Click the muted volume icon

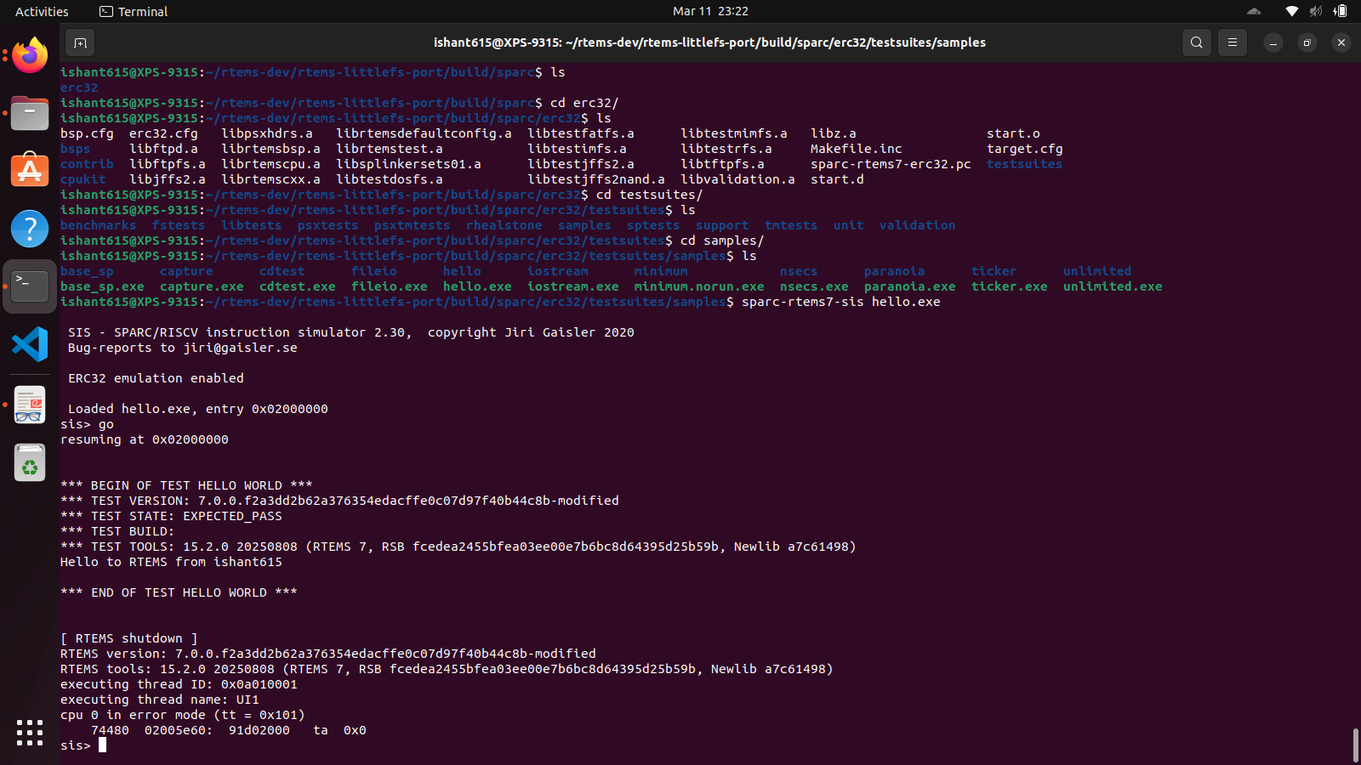tap(1316, 11)
